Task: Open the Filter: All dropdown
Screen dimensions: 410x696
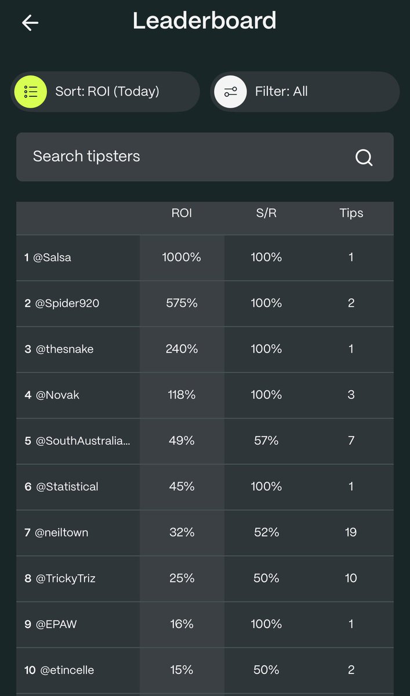Action: tap(304, 92)
